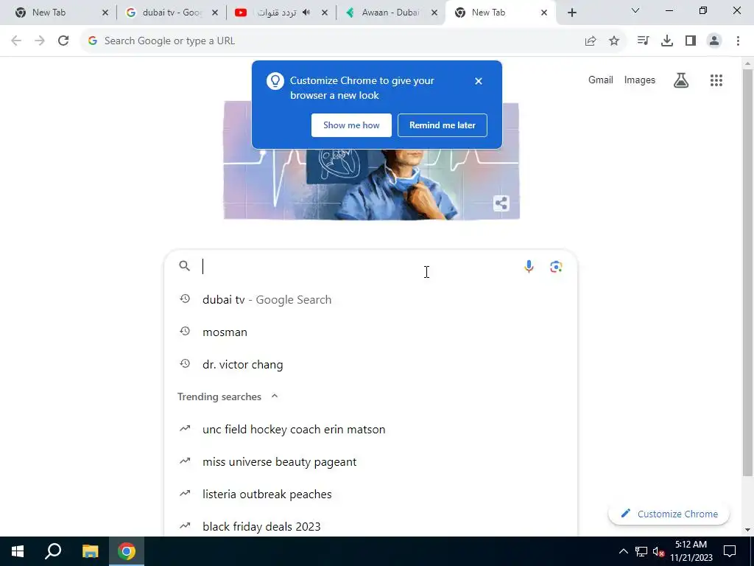Open the Windows notification center
This screenshot has height=566, width=754.
(x=730, y=551)
